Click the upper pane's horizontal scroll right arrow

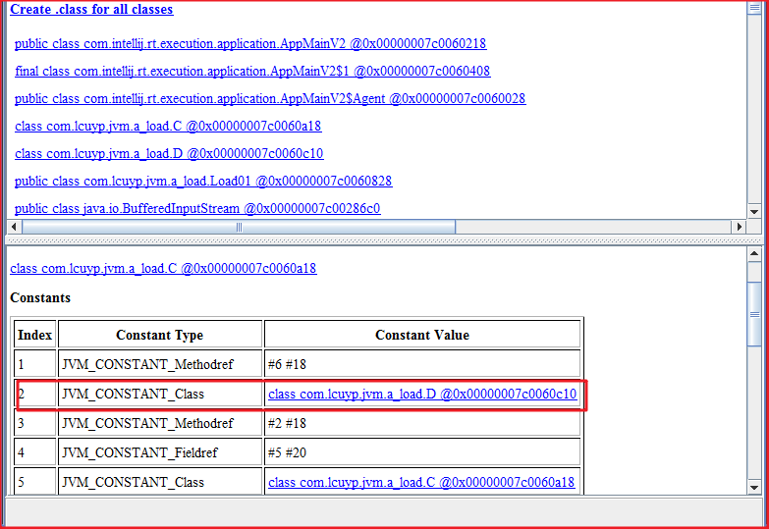coord(739,227)
